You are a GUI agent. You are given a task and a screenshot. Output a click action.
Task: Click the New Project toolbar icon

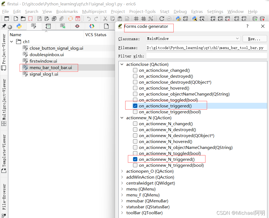(x=213, y=19)
